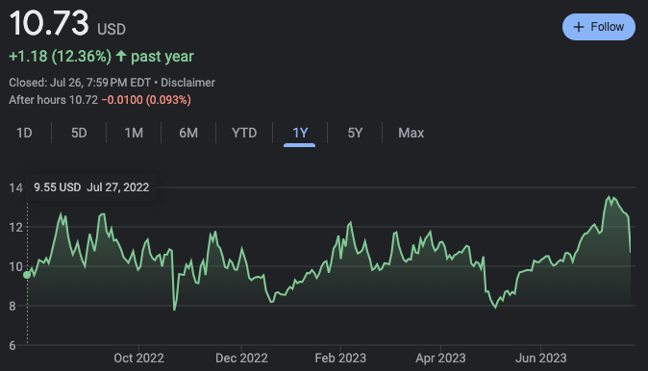
Task: Click the +1.18 (12.36%) past year text
Action: (101, 56)
